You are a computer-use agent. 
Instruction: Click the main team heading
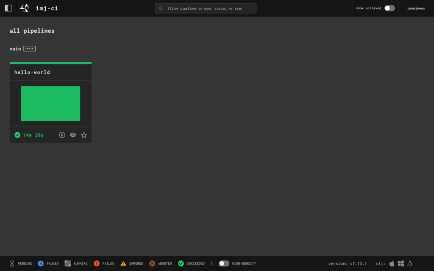click(15, 49)
